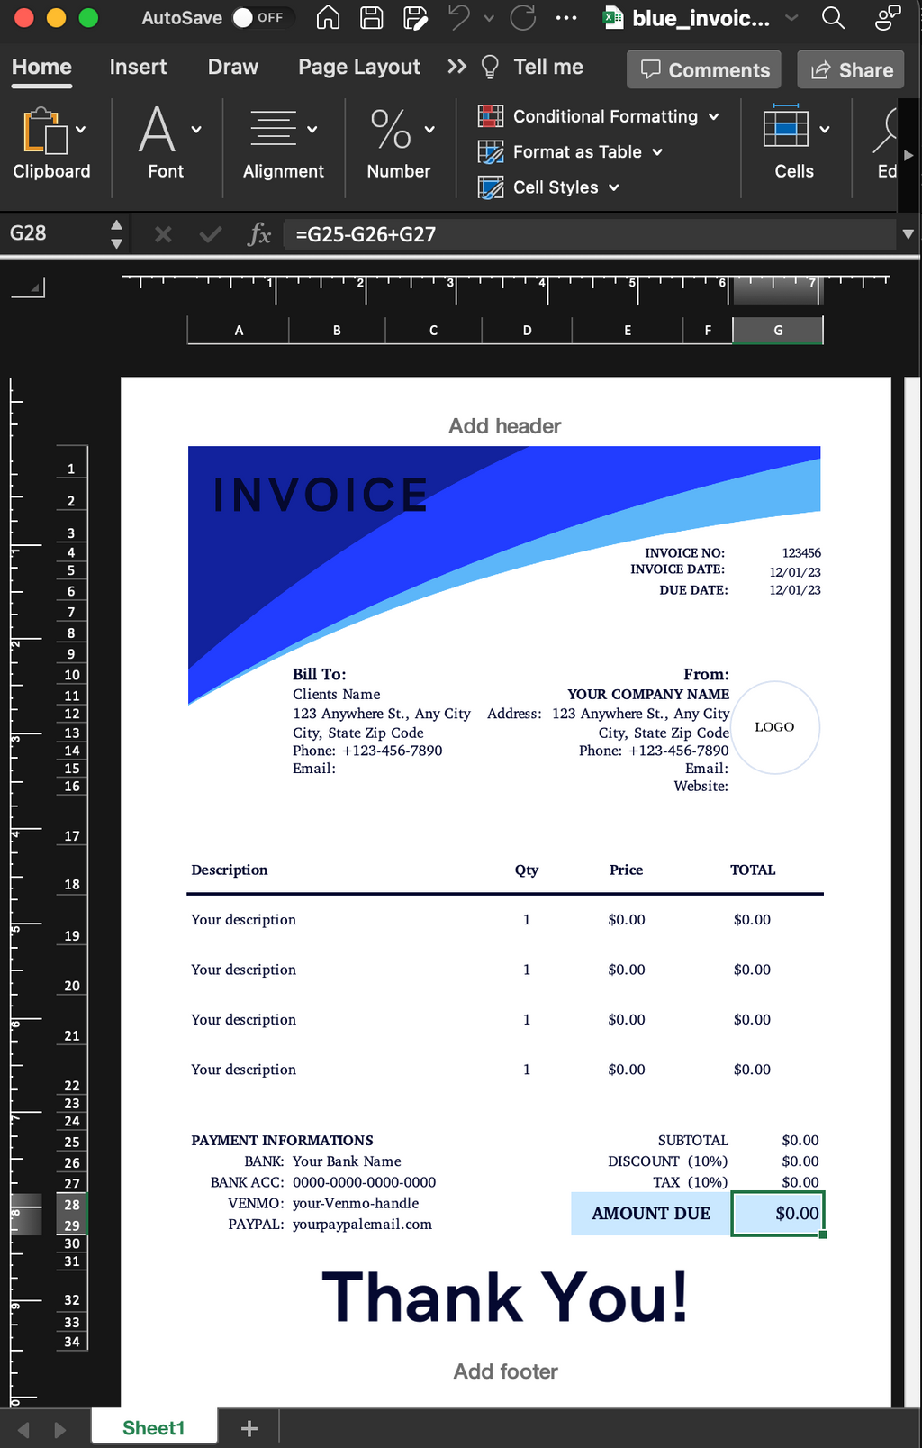Open the Clipboard paste icon
The height and width of the screenshot is (1448, 922).
(x=44, y=131)
